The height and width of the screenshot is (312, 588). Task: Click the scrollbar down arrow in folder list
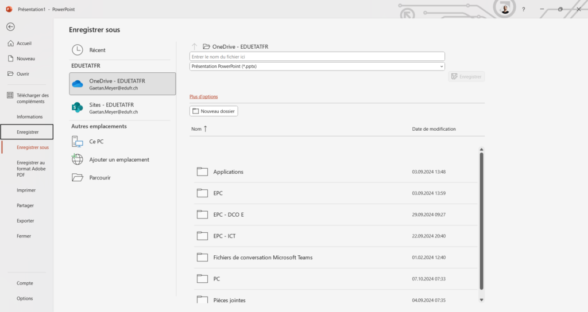pos(482,300)
